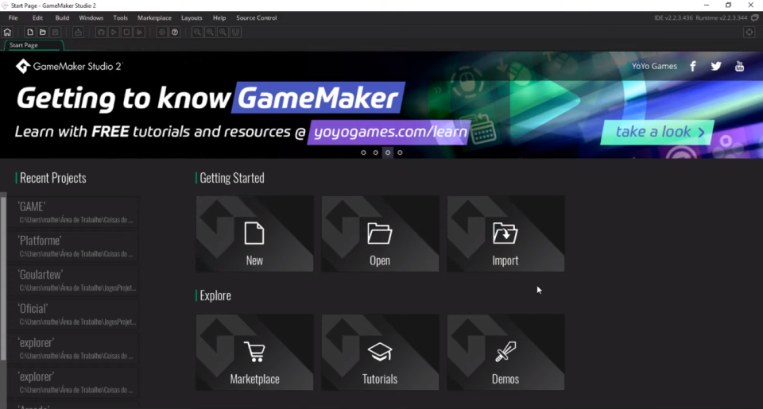Click the Home start page icon
This screenshot has height=409, width=763.
click(x=7, y=32)
